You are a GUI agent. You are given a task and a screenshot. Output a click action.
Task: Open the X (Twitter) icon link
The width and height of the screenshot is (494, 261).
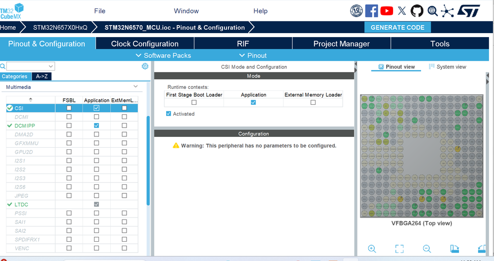click(x=402, y=11)
